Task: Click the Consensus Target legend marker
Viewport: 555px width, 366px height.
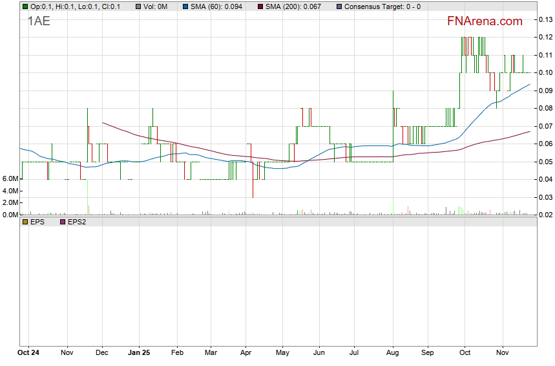Action: (x=339, y=6)
